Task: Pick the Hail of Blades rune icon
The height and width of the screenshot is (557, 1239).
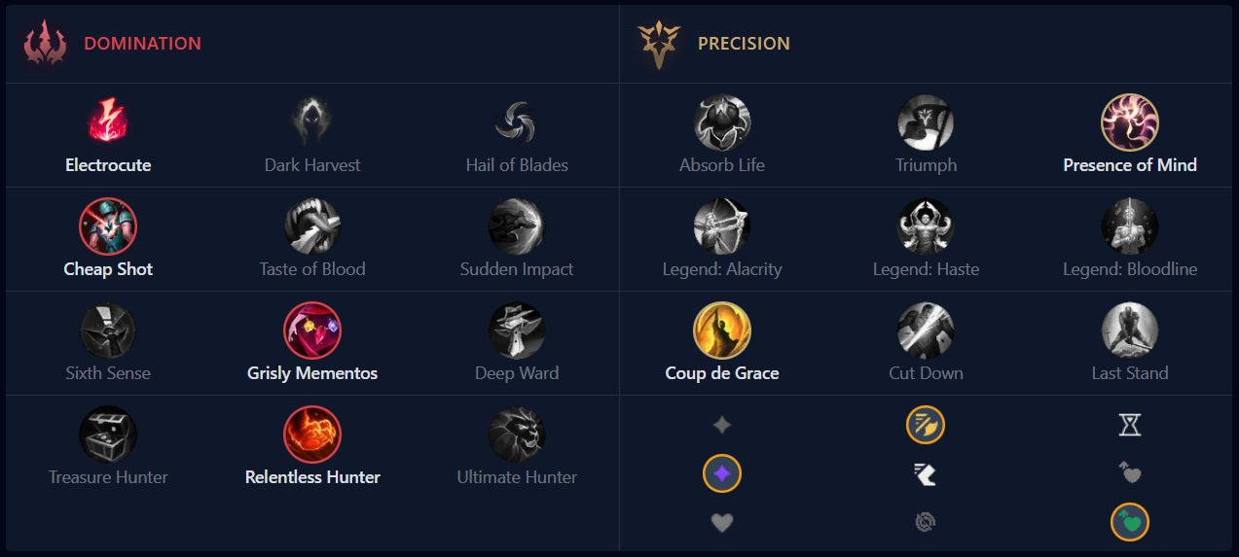Action: click(x=517, y=122)
